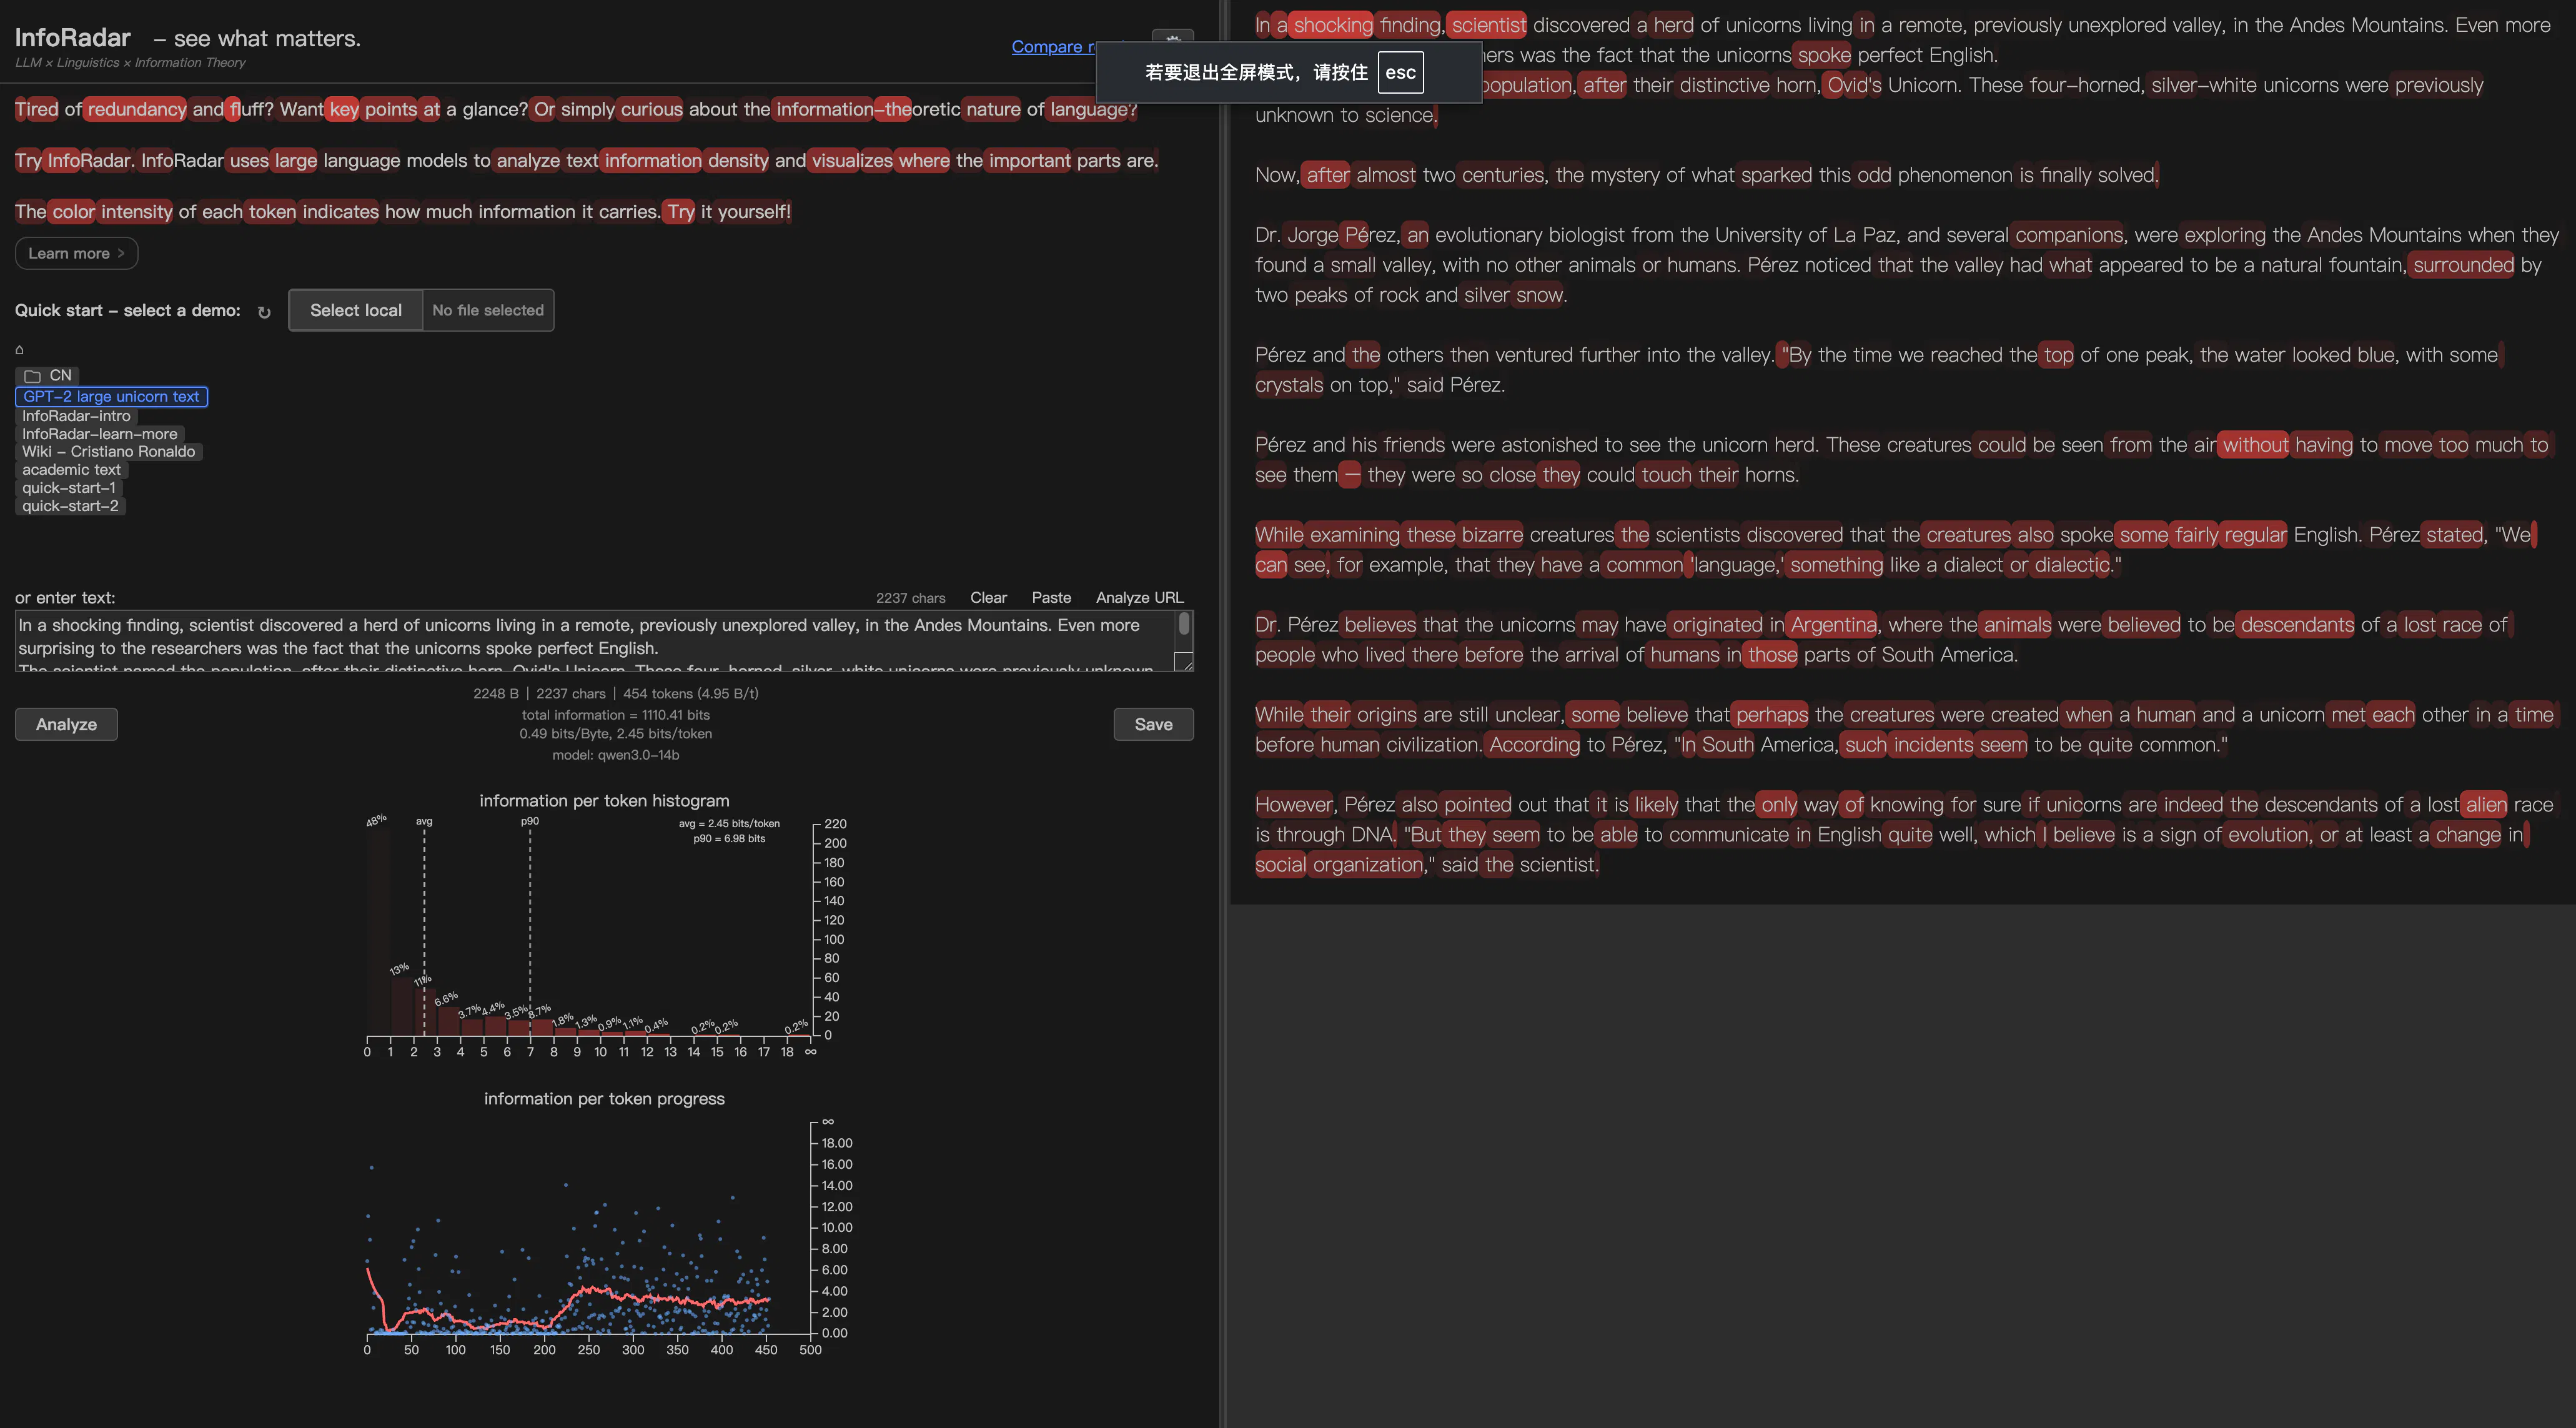Click the 'organization' token in the analysis
The height and width of the screenshot is (1428, 2576).
(1367, 865)
